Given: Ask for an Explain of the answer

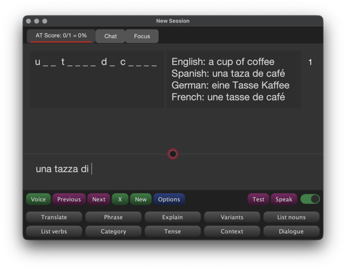Looking at the screenshot, I should pos(173,217).
